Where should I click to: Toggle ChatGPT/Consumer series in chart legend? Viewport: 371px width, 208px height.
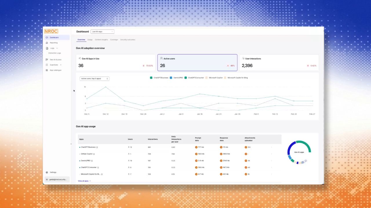[194, 78]
